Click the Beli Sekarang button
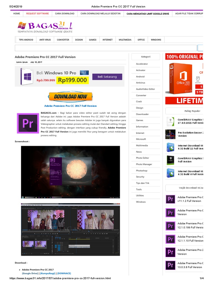This screenshot has height=285, width=213. (107, 77)
